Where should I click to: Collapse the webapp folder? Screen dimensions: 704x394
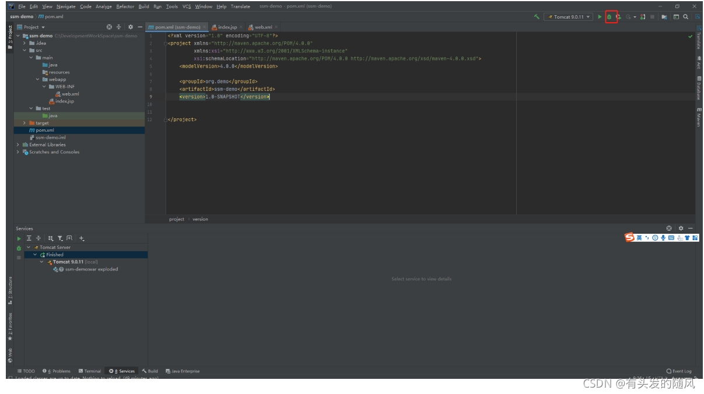click(x=37, y=79)
